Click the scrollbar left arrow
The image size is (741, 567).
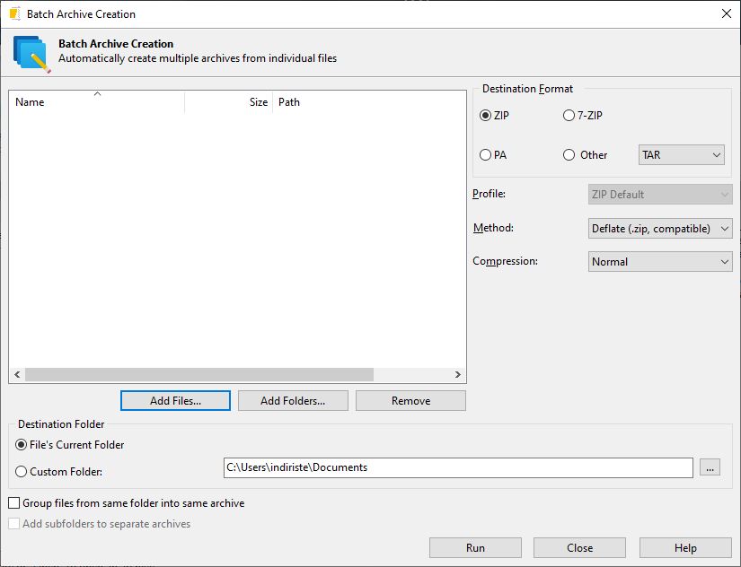tap(17, 375)
